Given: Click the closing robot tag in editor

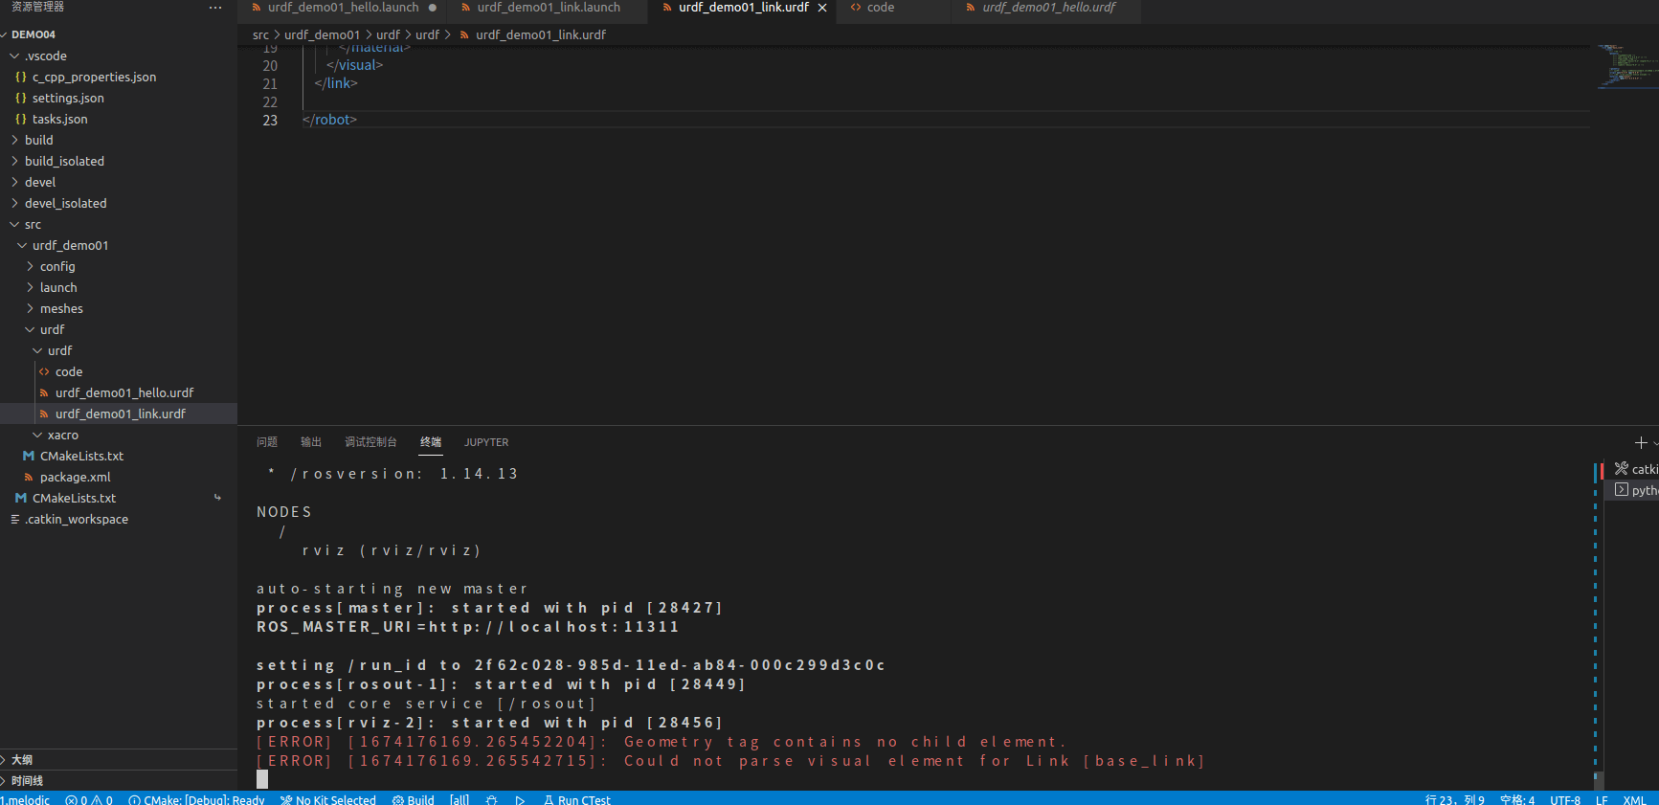Looking at the screenshot, I should 329,120.
